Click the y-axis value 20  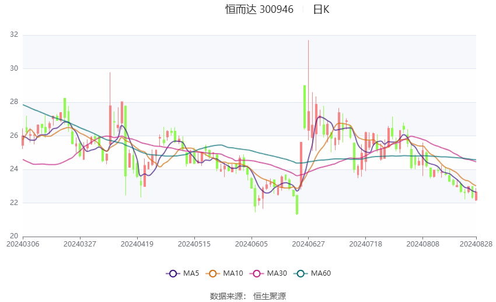14,236
